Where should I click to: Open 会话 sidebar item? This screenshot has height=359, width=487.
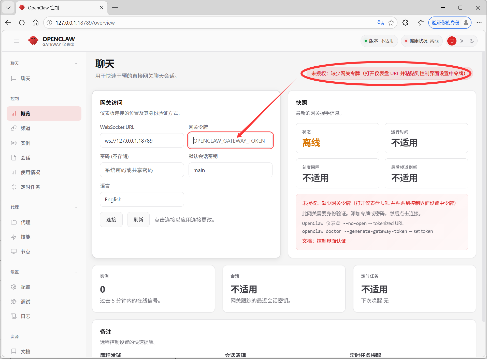click(x=44, y=158)
